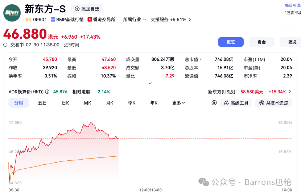Screen dimensions: 301x194
Task: Click the 12:00/13:00 time axis label
Action: [150, 190]
